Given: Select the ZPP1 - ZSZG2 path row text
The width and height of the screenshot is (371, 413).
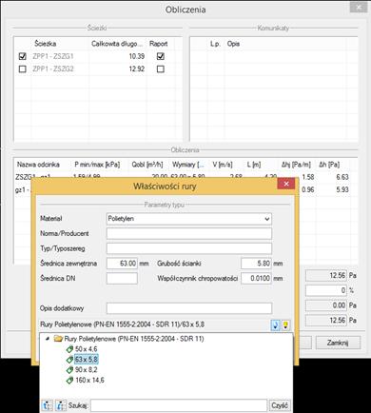Looking at the screenshot, I should (53, 69).
